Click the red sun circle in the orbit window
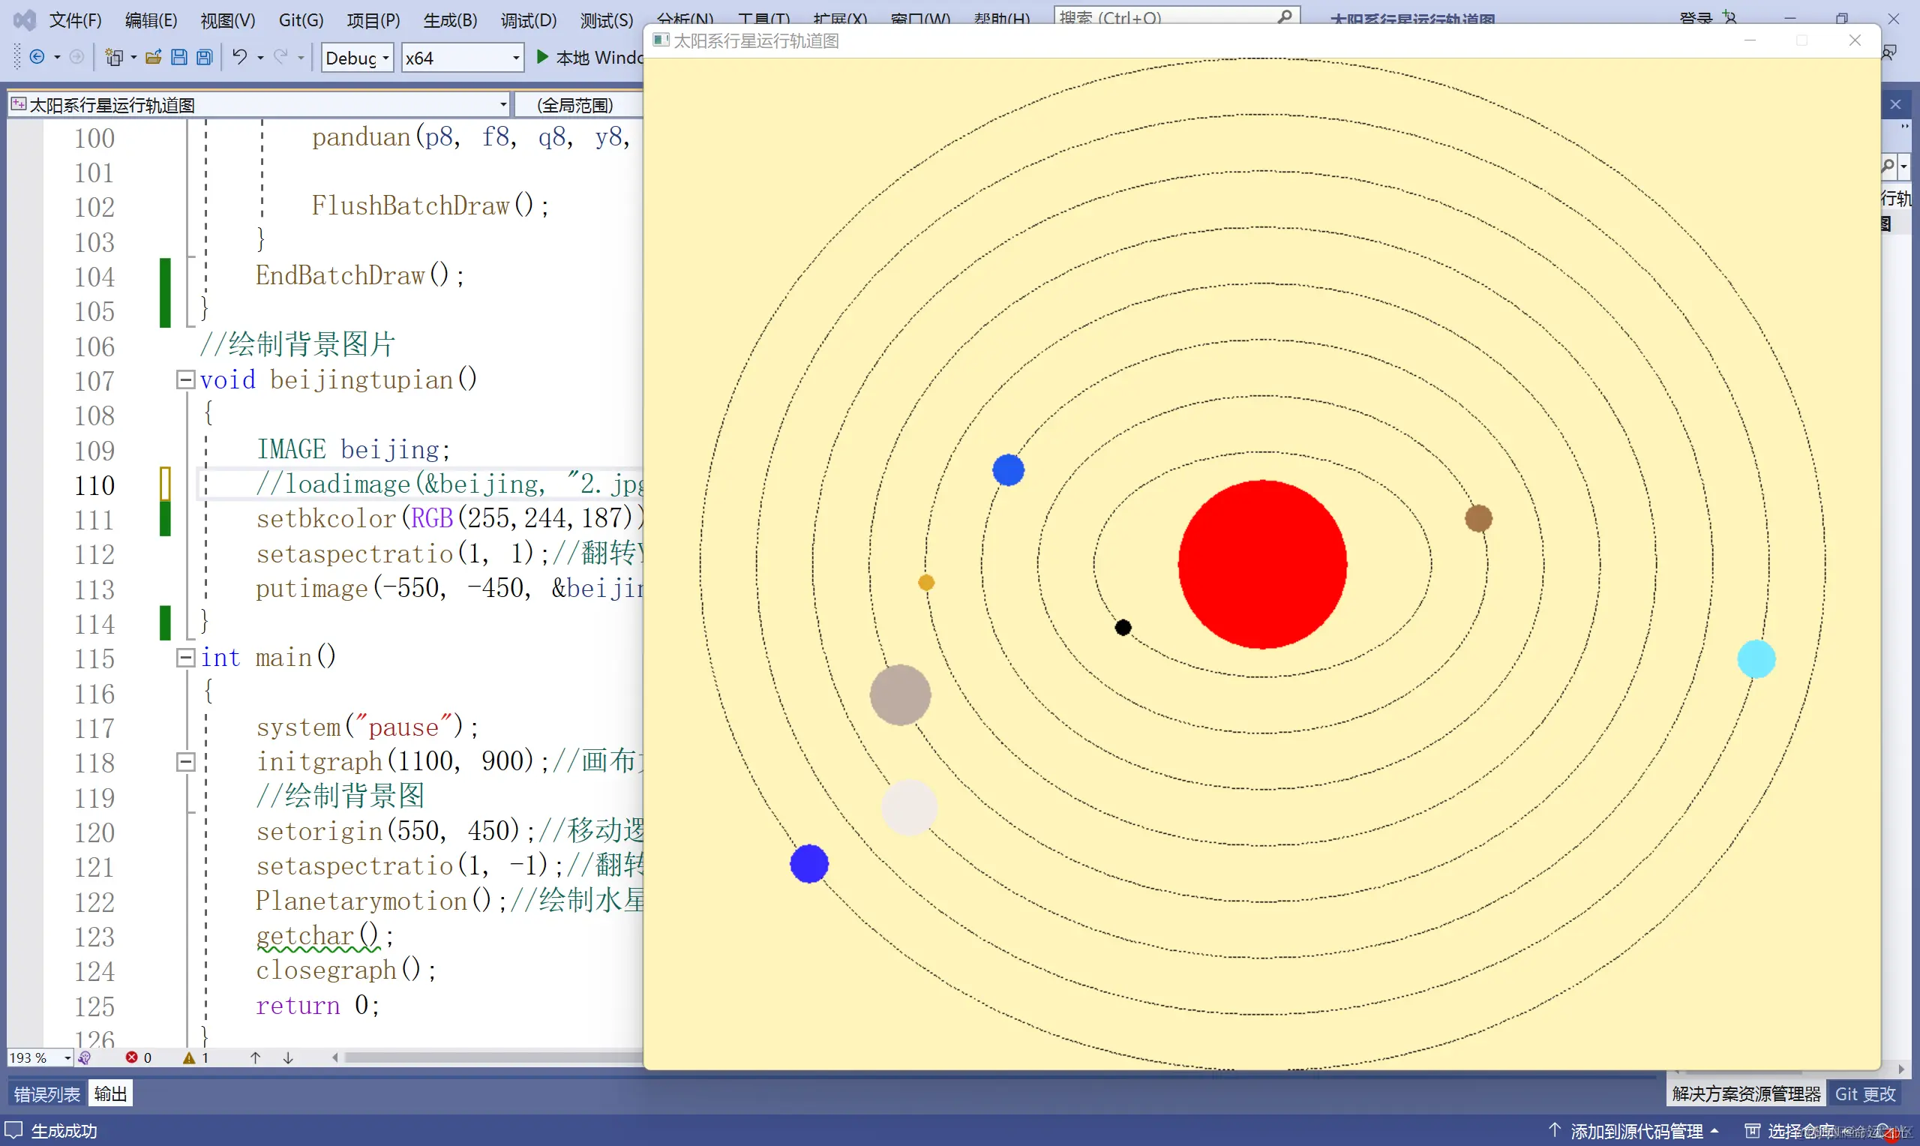This screenshot has width=1920, height=1146. click(1262, 565)
